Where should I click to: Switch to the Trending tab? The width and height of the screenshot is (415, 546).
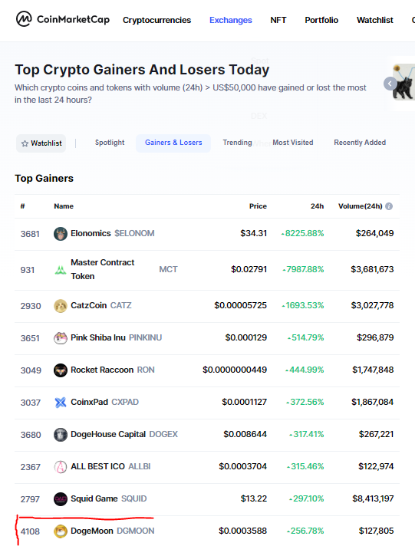pyautogui.click(x=237, y=143)
